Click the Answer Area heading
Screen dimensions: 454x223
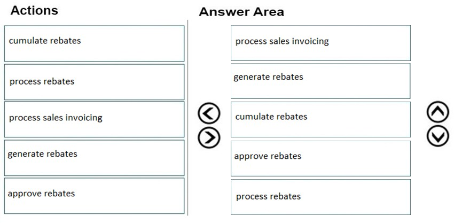[x=241, y=12]
